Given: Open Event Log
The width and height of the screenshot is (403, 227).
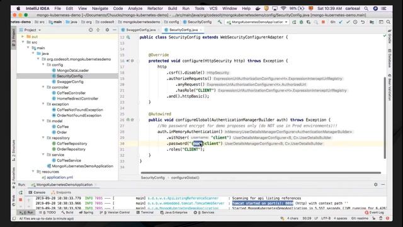Looking at the screenshot, I should [x=375, y=212].
